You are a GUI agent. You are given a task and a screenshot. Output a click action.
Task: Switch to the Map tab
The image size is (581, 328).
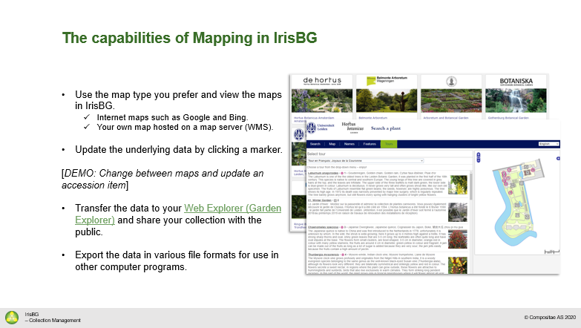tap(332, 144)
